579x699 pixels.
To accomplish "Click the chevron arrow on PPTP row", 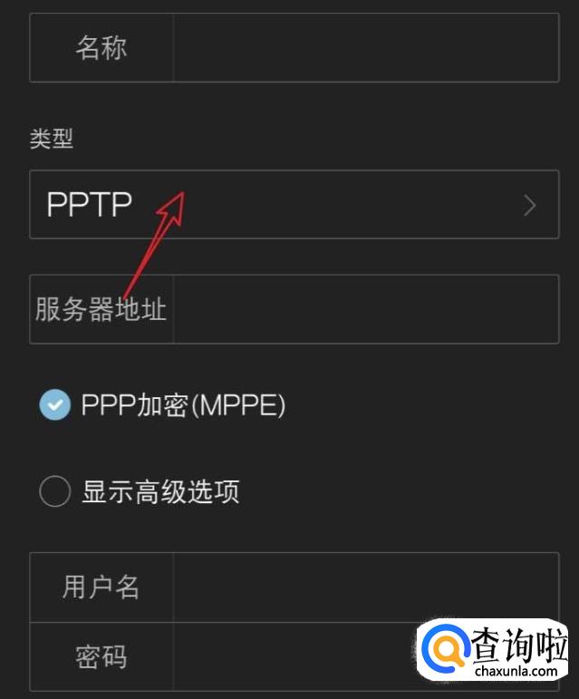I will [529, 206].
